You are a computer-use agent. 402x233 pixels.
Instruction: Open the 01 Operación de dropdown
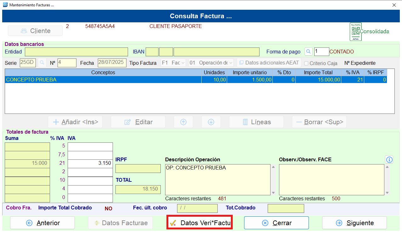pyautogui.click(x=211, y=63)
